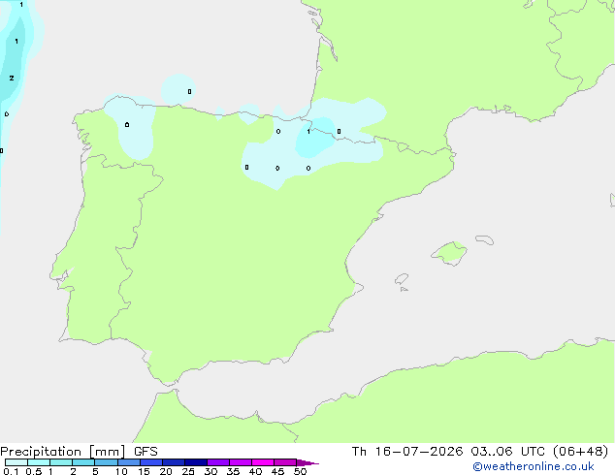Choose the 15–20 mm legend color swatch
This screenshot has width=615, height=475.
151,462
